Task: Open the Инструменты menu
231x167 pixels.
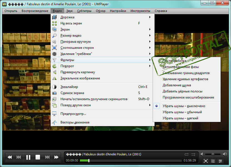Action: click(x=140, y=11)
